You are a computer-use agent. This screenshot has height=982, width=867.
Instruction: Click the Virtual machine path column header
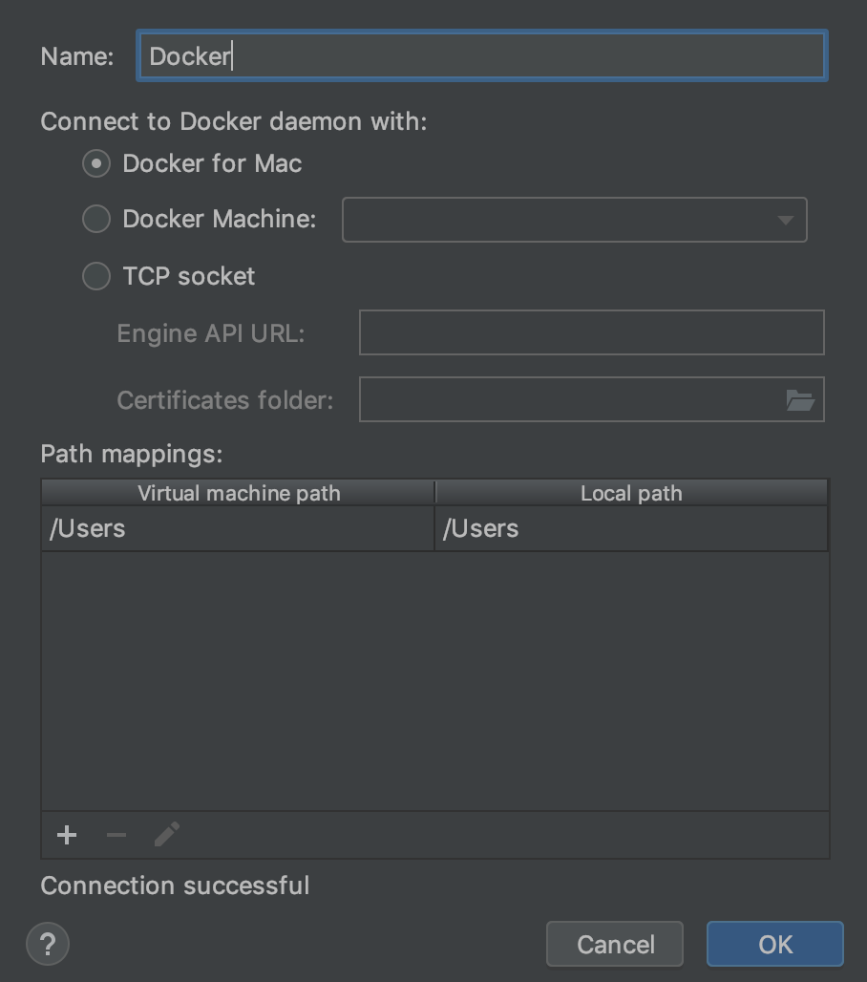click(239, 493)
